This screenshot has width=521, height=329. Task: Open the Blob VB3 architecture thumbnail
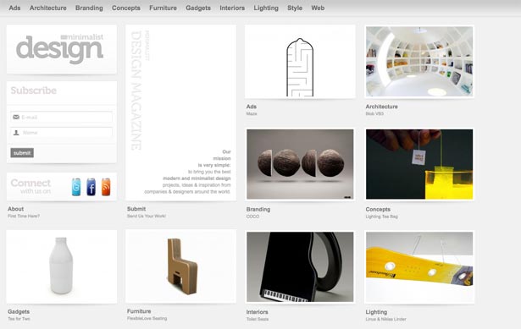[x=419, y=62]
